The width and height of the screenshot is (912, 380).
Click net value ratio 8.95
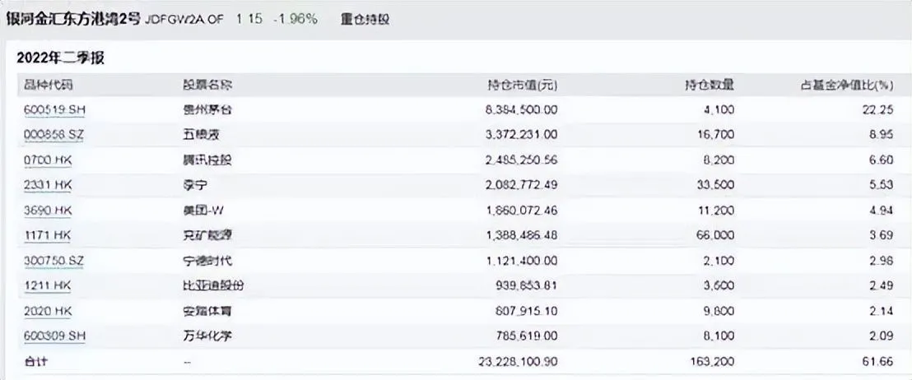point(881,135)
